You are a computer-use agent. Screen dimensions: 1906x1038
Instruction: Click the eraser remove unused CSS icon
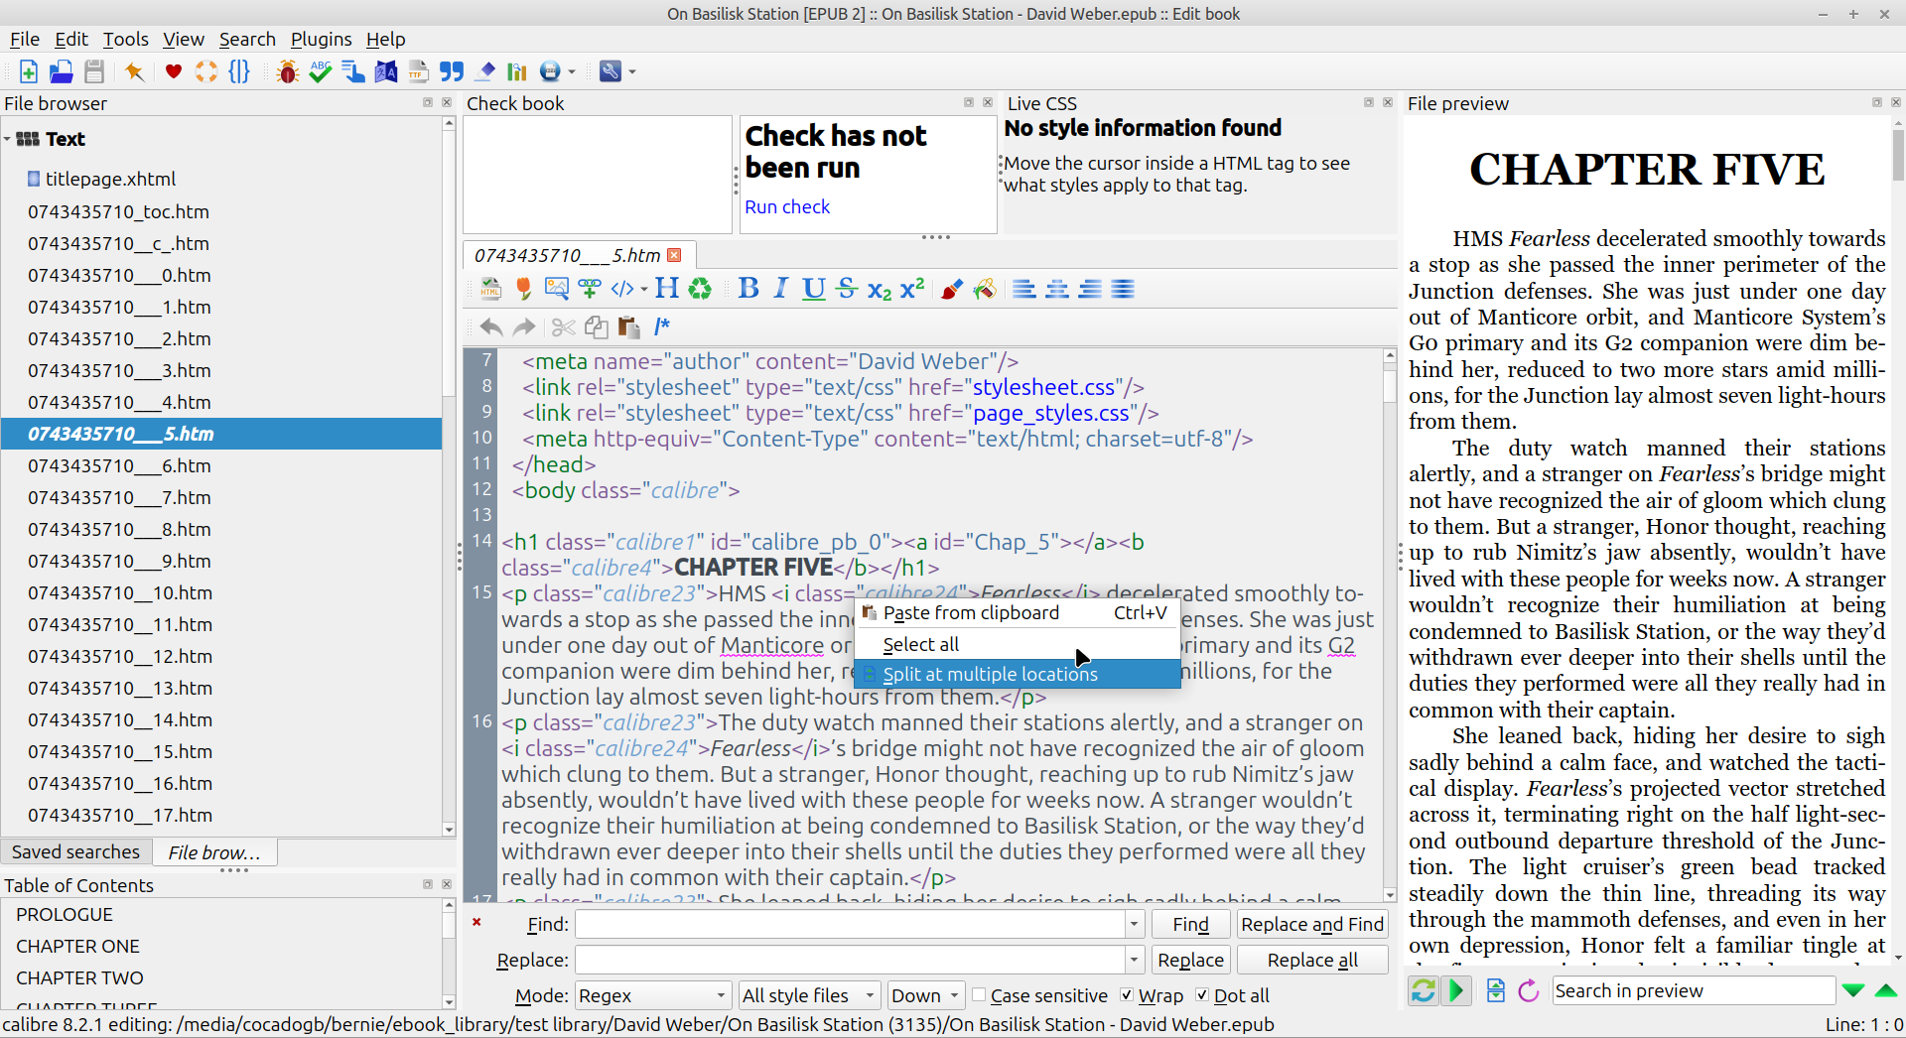tap(484, 71)
